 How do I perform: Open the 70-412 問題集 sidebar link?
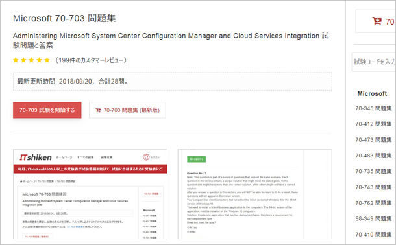click(373, 124)
